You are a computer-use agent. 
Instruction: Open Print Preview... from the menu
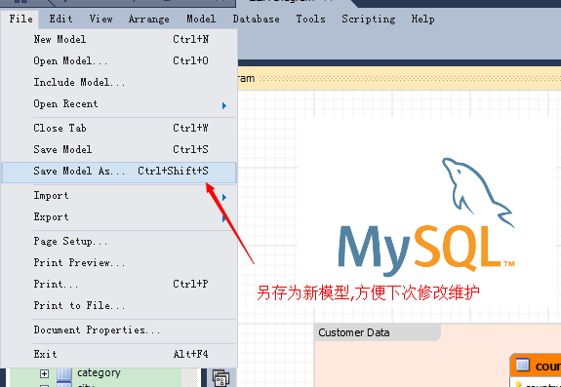119,262
